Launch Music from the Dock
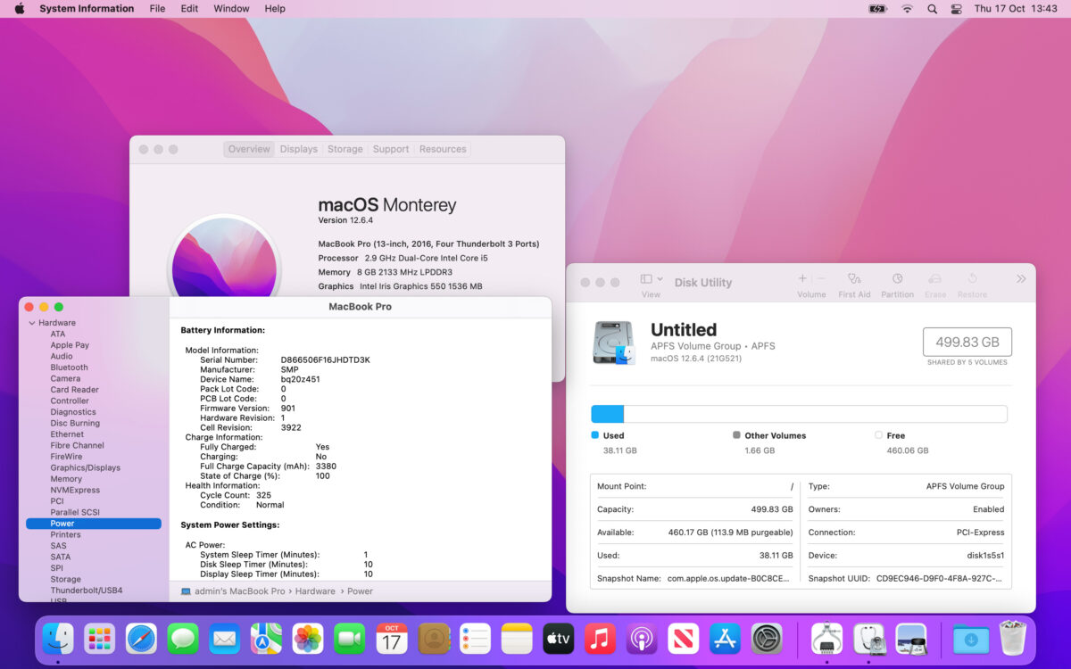 (x=600, y=638)
